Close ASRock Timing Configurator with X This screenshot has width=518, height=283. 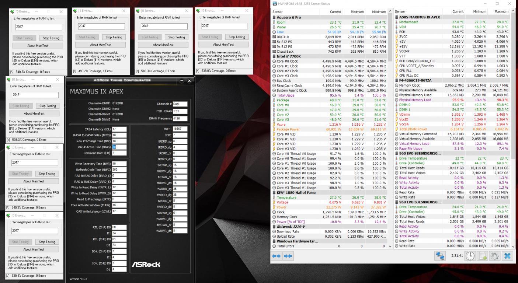(189, 81)
